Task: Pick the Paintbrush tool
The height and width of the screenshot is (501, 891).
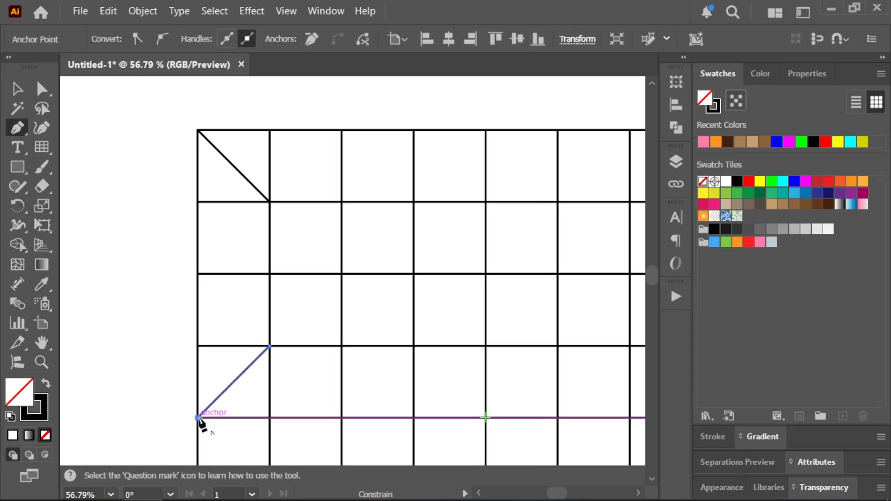Action: (42, 167)
